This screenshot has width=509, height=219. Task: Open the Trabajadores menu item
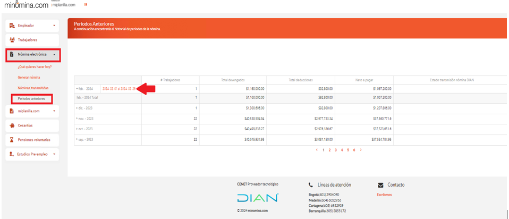coord(32,40)
